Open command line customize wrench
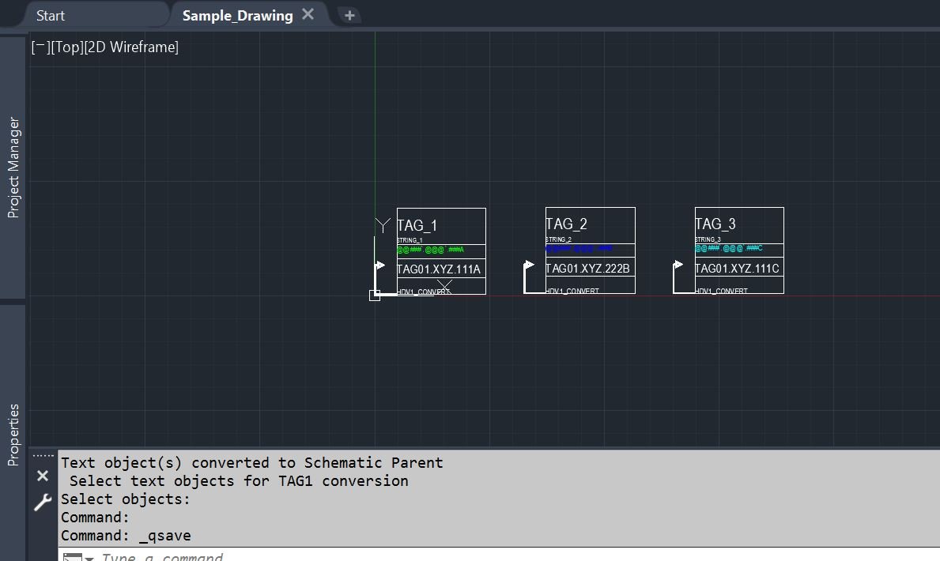The height and width of the screenshot is (561, 940). (43, 503)
